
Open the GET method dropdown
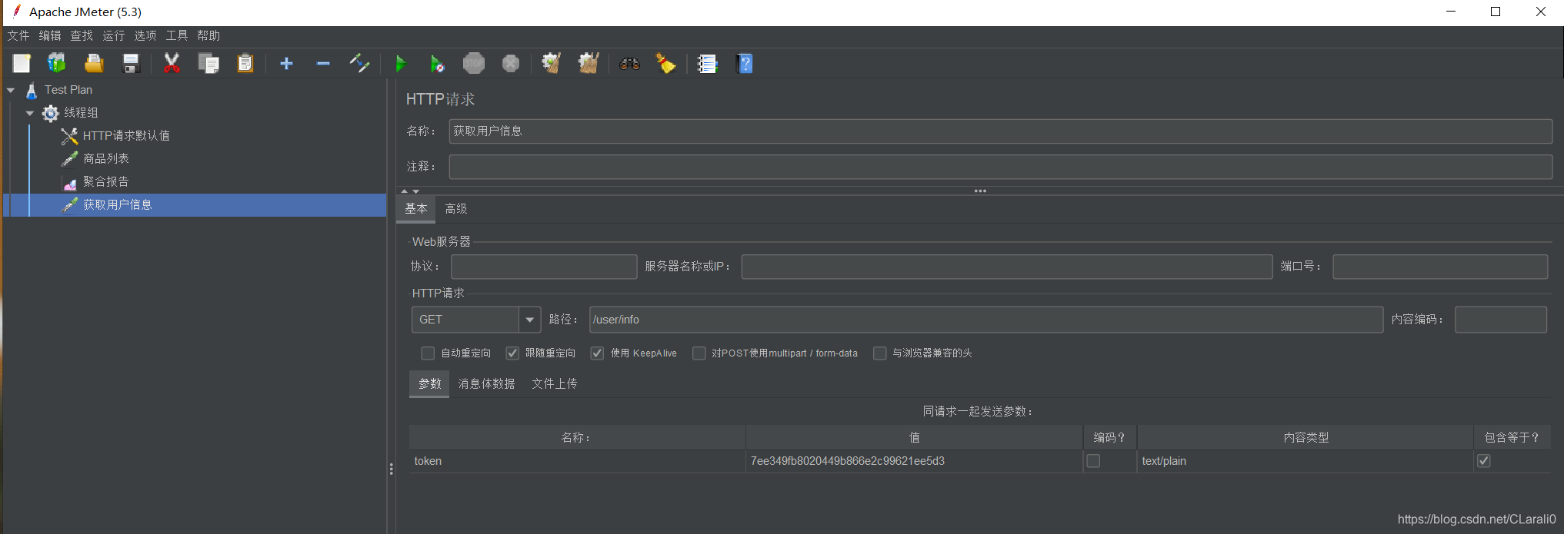click(529, 320)
